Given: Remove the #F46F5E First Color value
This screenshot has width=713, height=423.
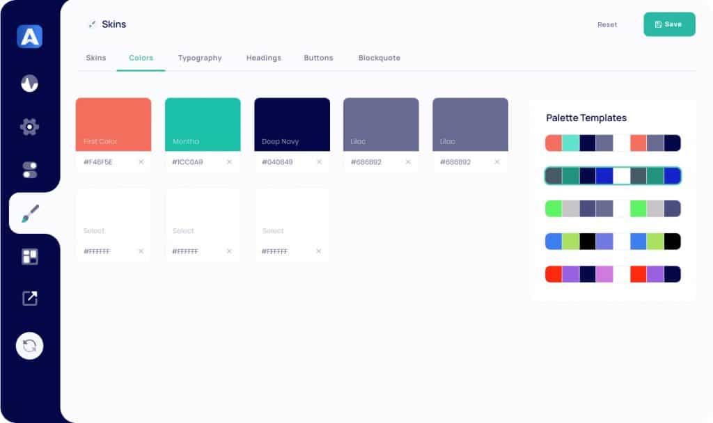Looking at the screenshot, I should point(141,162).
